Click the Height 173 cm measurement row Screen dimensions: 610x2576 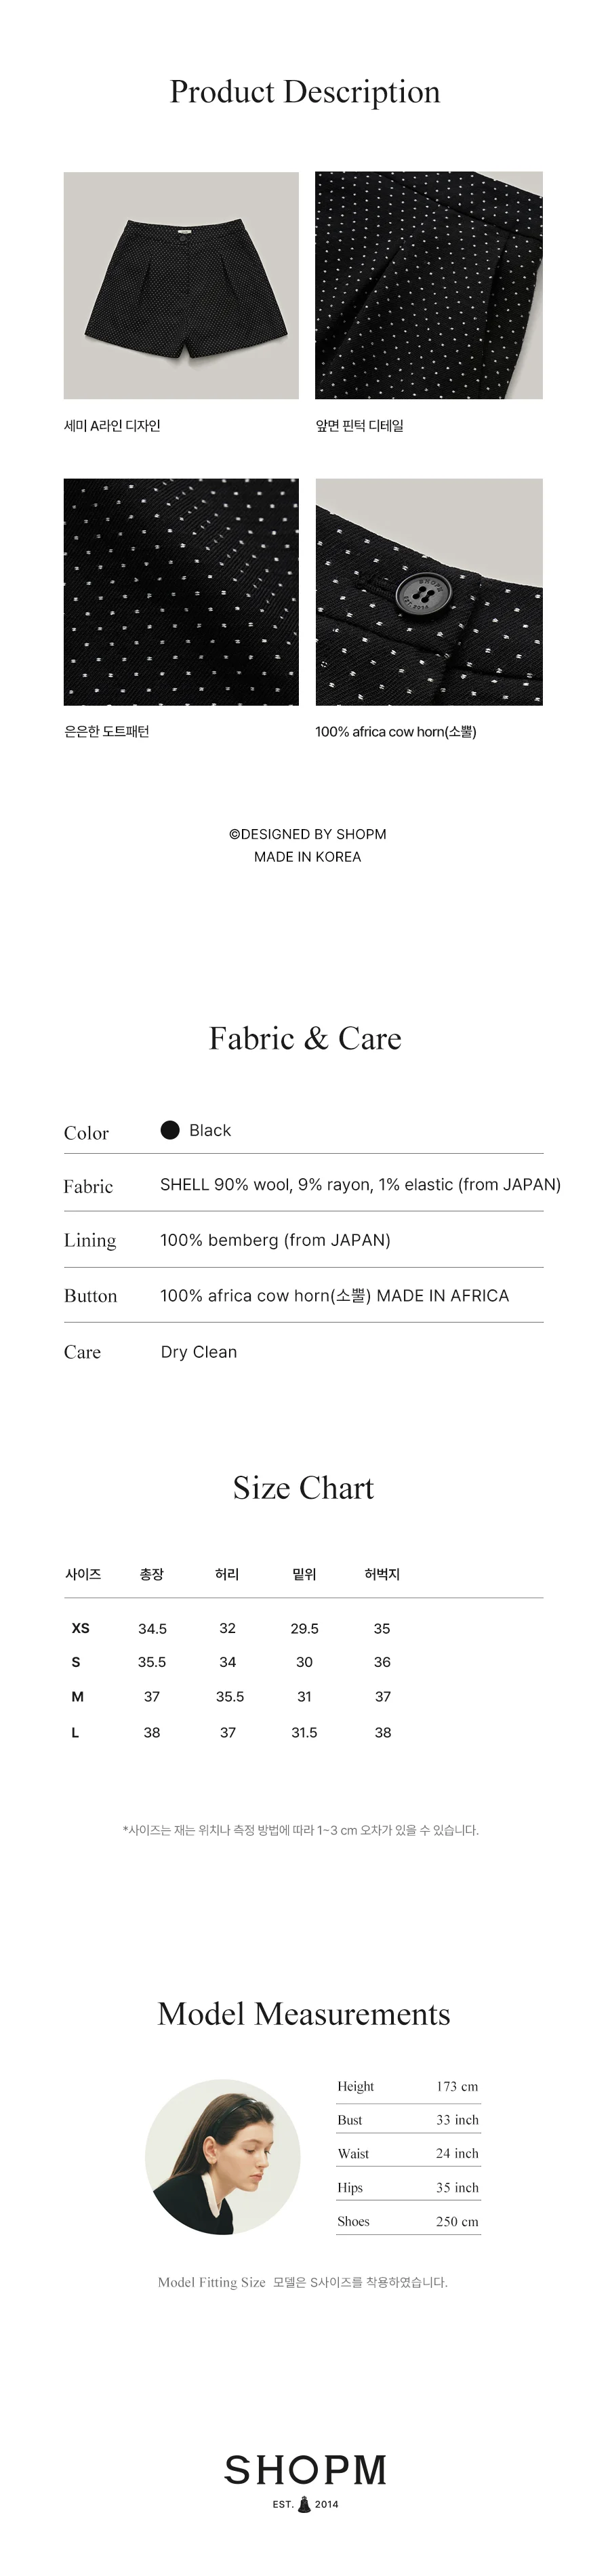(408, 2086)
